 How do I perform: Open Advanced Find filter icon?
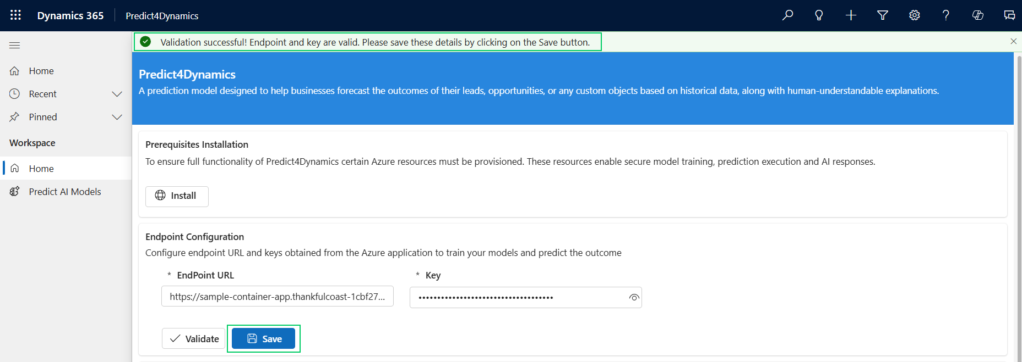pos(883,15)
